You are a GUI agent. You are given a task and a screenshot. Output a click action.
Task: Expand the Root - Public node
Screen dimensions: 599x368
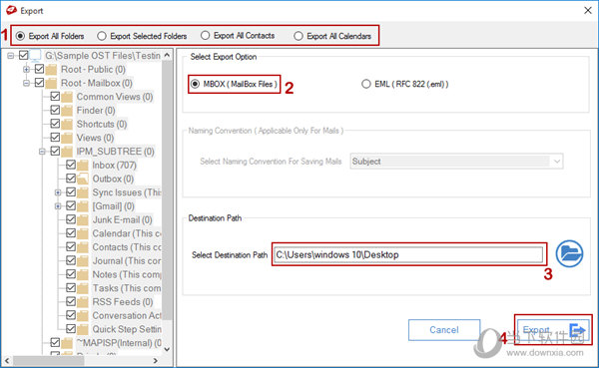[x=26, y=70]
